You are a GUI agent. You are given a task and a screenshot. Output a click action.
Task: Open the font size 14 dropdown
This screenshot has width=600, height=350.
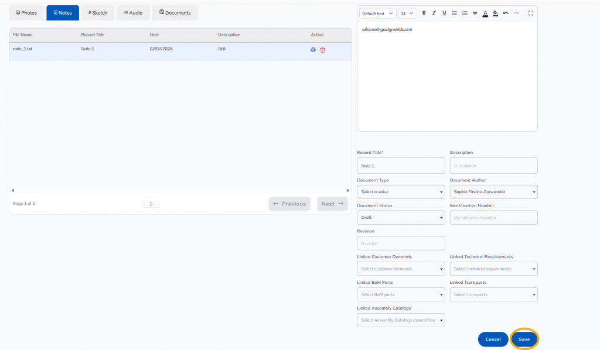pos(407,13)
